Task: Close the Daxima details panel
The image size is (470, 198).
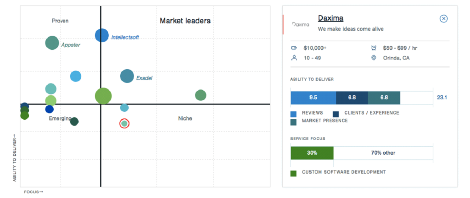Action: click(x=443, y=19)
